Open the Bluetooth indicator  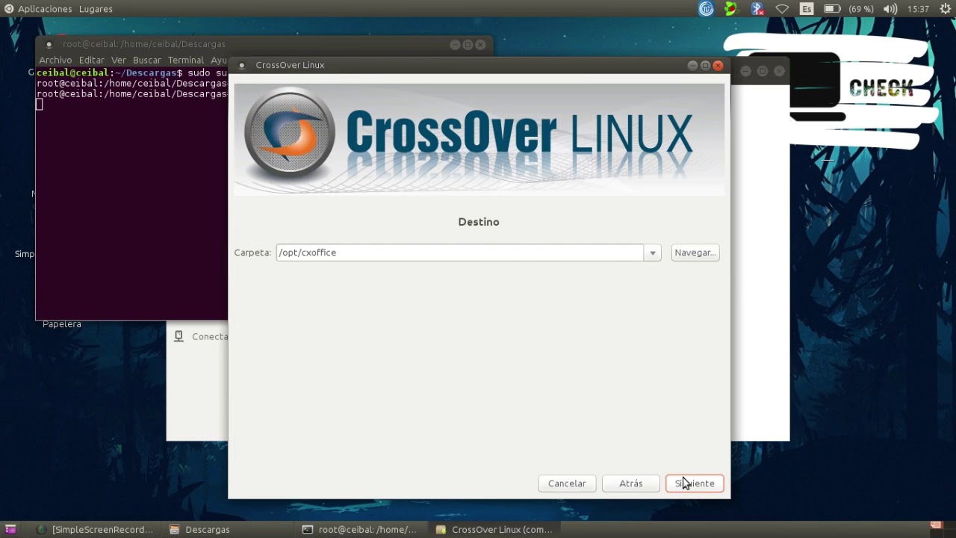tap(757, 9)
